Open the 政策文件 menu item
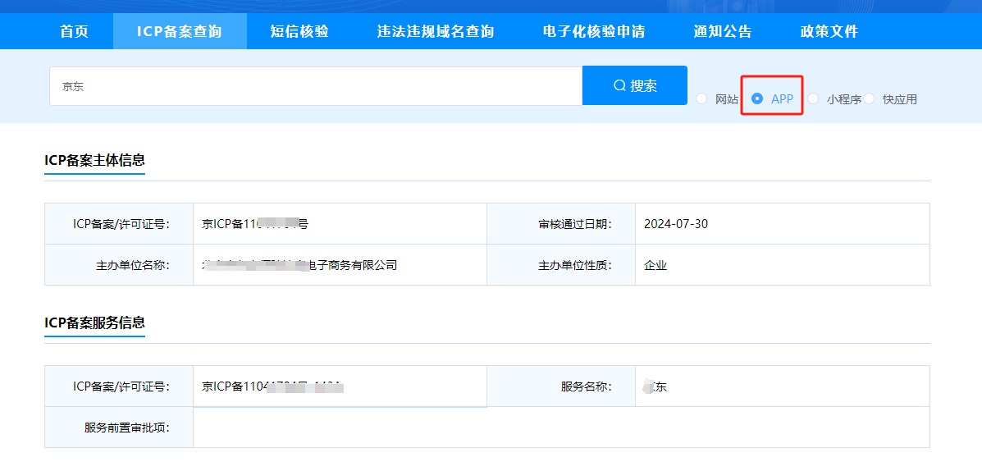 [829, 32]
